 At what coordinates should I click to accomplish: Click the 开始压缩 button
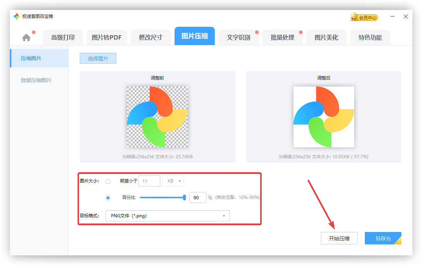[x=339, y=238]
